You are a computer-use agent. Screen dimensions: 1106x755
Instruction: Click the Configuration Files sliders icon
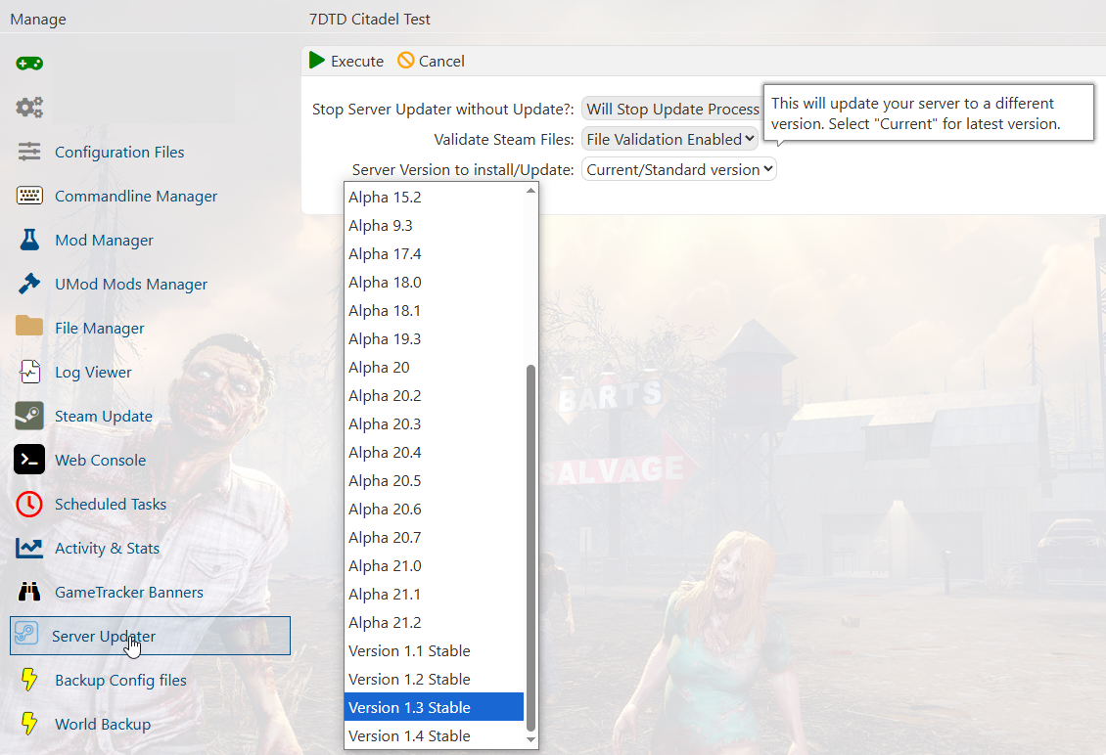coord(29,152)
